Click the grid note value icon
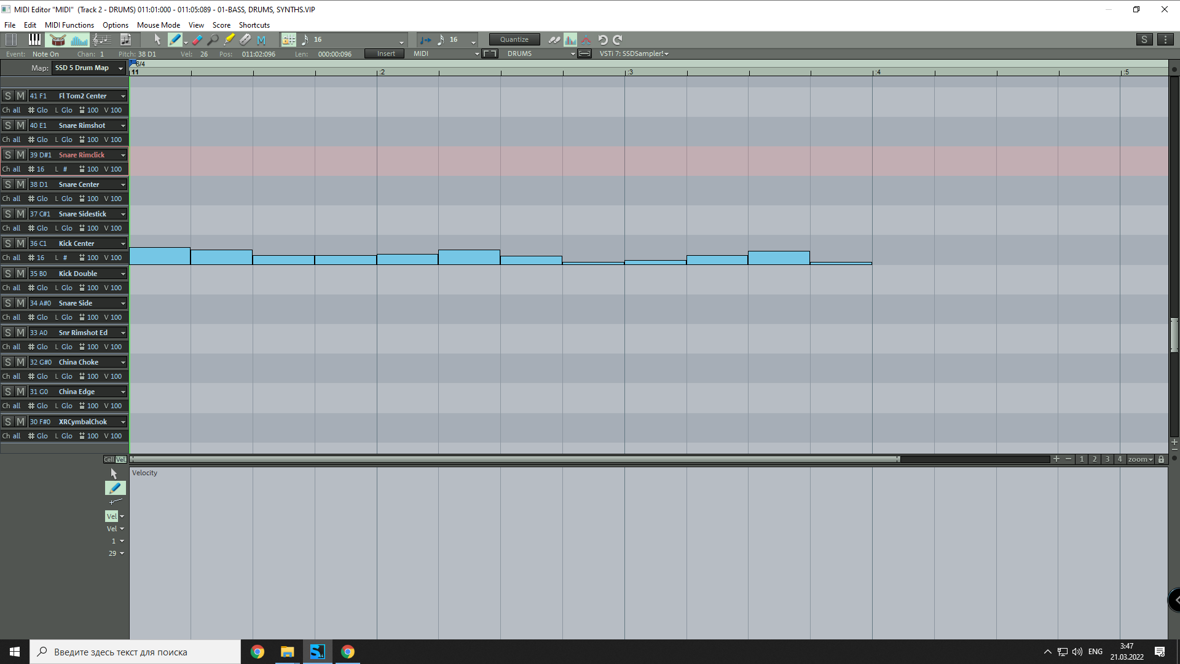Image resolution: width=1180 pixels, height=664 pixels. [305, 40]
